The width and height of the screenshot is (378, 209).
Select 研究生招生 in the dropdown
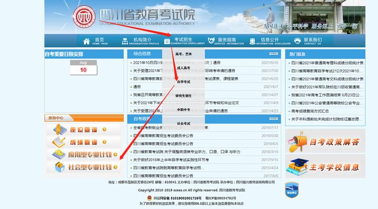[x=183, y=96]
